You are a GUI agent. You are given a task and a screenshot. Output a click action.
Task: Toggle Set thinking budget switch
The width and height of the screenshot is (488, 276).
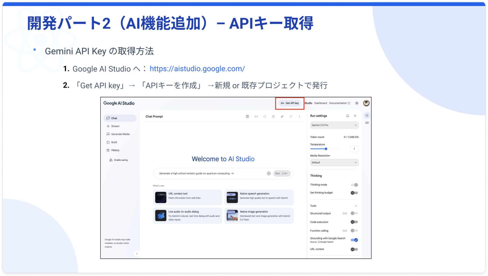pyautogui.click(x=354, y=193)
